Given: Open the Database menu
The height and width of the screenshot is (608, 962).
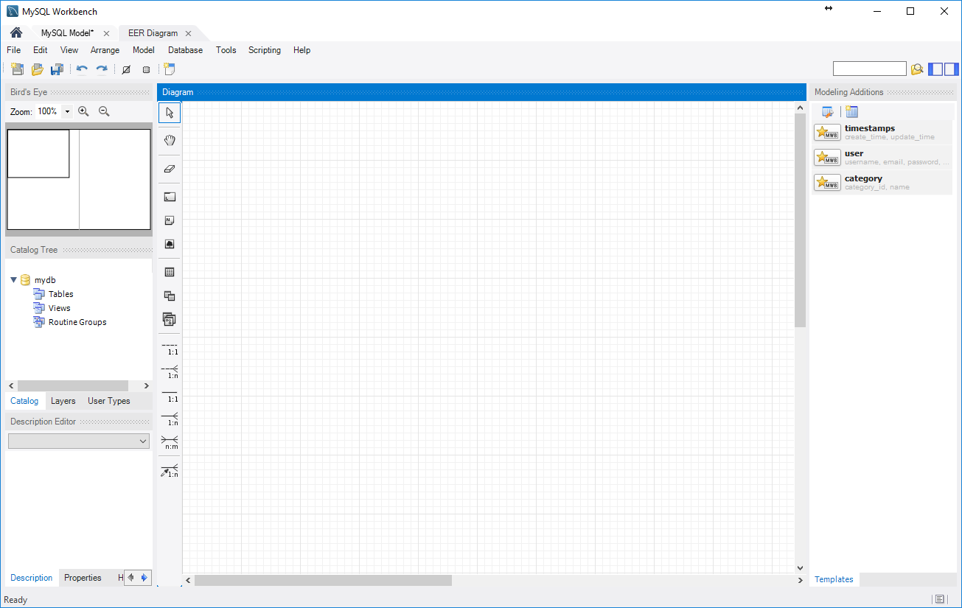Looking at the screenshot, I should (x=185, y=50).
